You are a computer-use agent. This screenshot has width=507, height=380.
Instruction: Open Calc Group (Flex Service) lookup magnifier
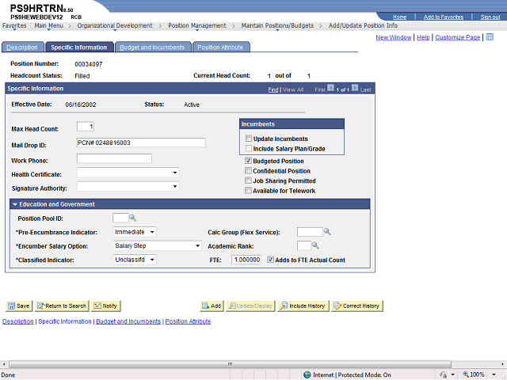pyautogui.click(x=327, y=232)
